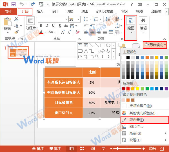Pick the purple standard color swatch
The height and width of the screenshot is (152, 169).
coord(166,89)
